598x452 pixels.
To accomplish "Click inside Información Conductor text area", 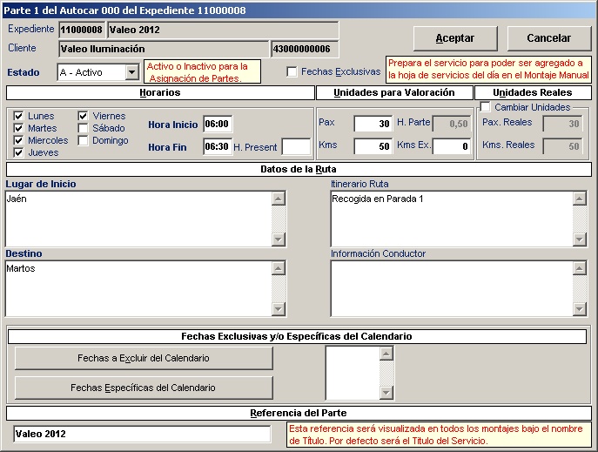I will 452,289.
